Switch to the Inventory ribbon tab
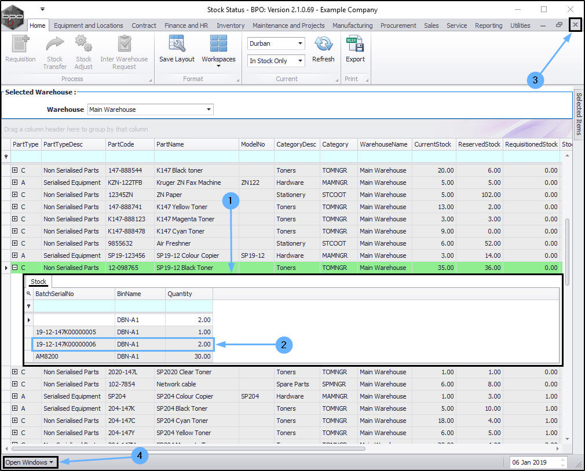Viewport: 585px width, 471px height. [231, 25]
